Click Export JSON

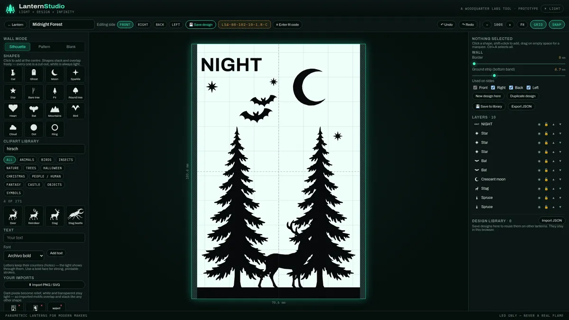[x=522, y=107]
